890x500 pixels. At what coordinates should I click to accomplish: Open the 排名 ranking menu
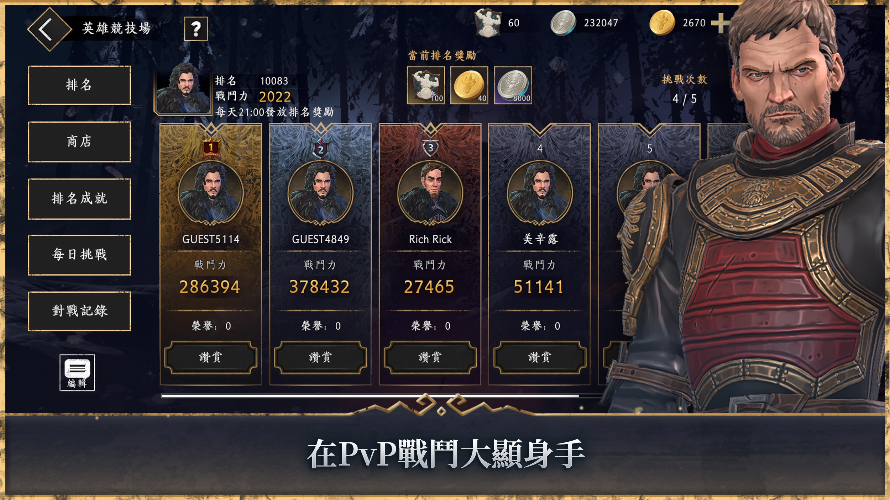click(79, 85)
